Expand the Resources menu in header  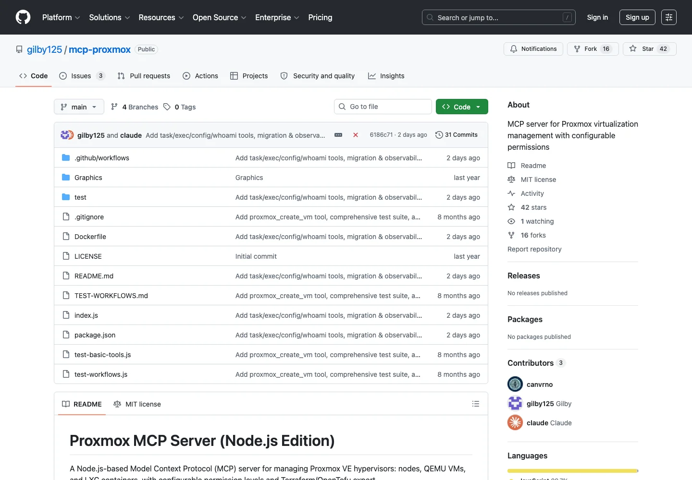tap(161, 17)
